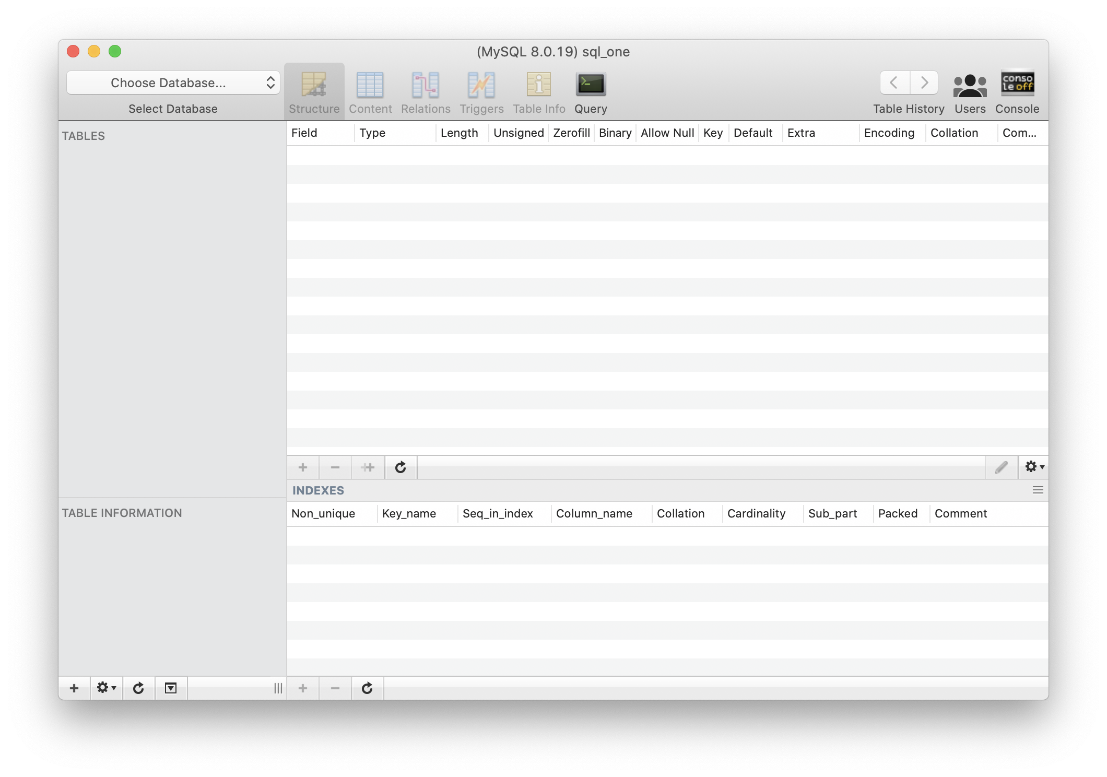Screen dimensions: 1107x777
Task: Open the Structure view
Action: [x=314, y=91]
